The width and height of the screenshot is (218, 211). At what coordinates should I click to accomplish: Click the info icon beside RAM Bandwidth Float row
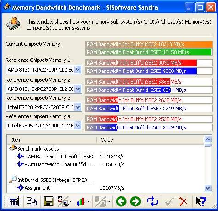(x=20, y=164)
